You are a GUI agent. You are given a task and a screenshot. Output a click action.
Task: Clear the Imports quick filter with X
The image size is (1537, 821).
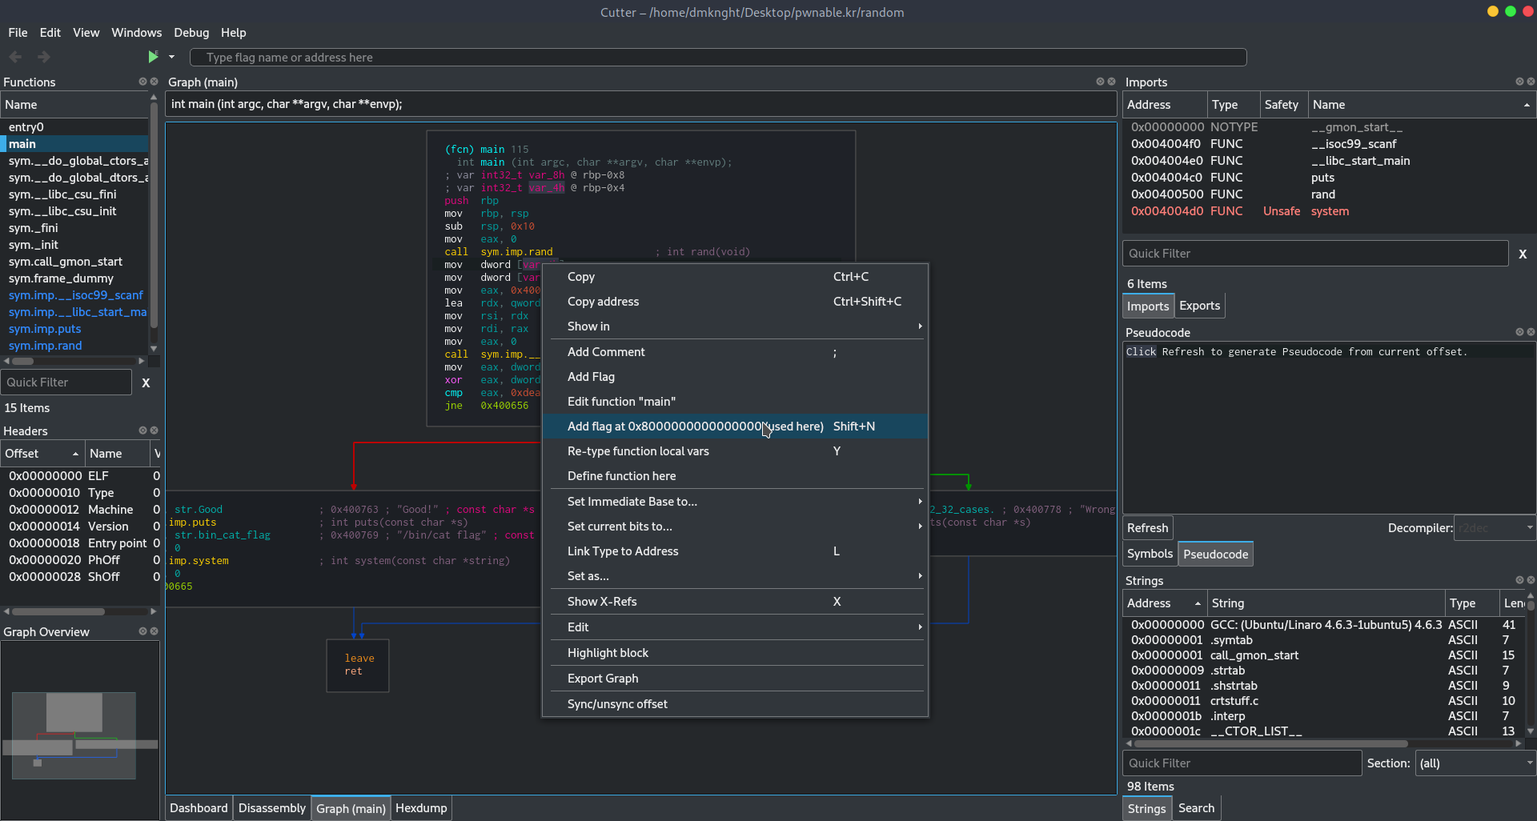(x=1523, y=254)
